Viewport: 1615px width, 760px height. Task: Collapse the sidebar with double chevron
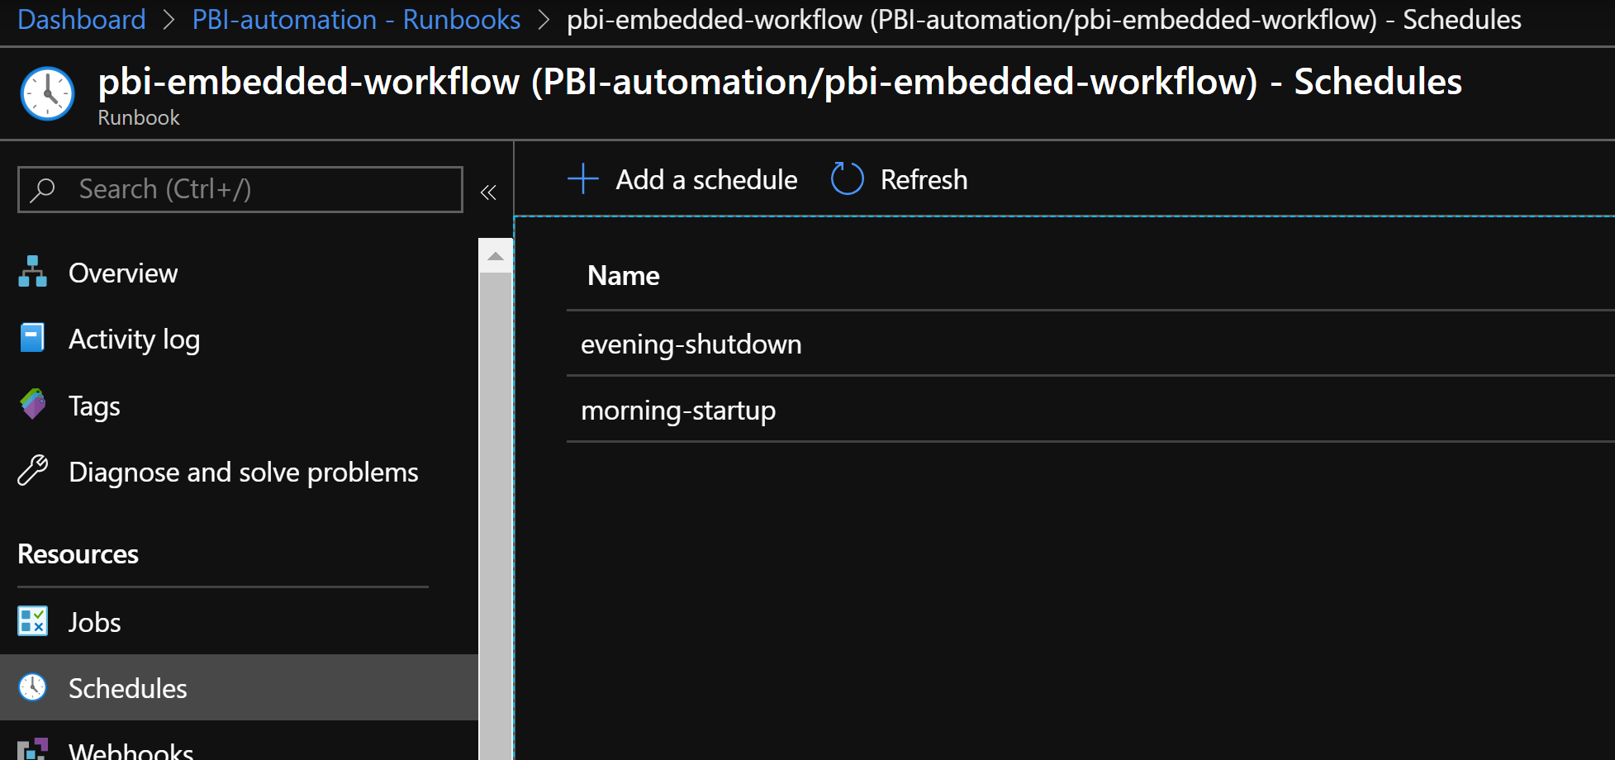pyautogui.click(x=488, y=192)
